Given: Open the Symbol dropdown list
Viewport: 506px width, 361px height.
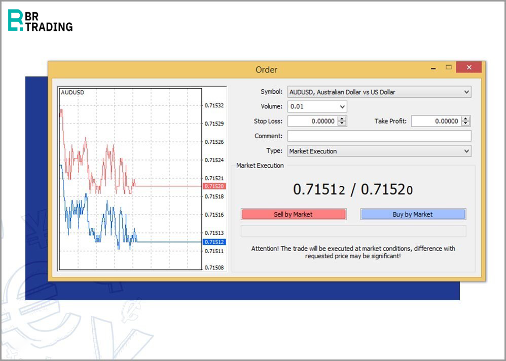Looking at the screenshot, I should [466, 92].
